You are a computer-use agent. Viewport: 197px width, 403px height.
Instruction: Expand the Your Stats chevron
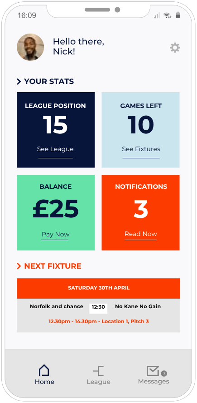pyautogui.click(x=19, y=82)
